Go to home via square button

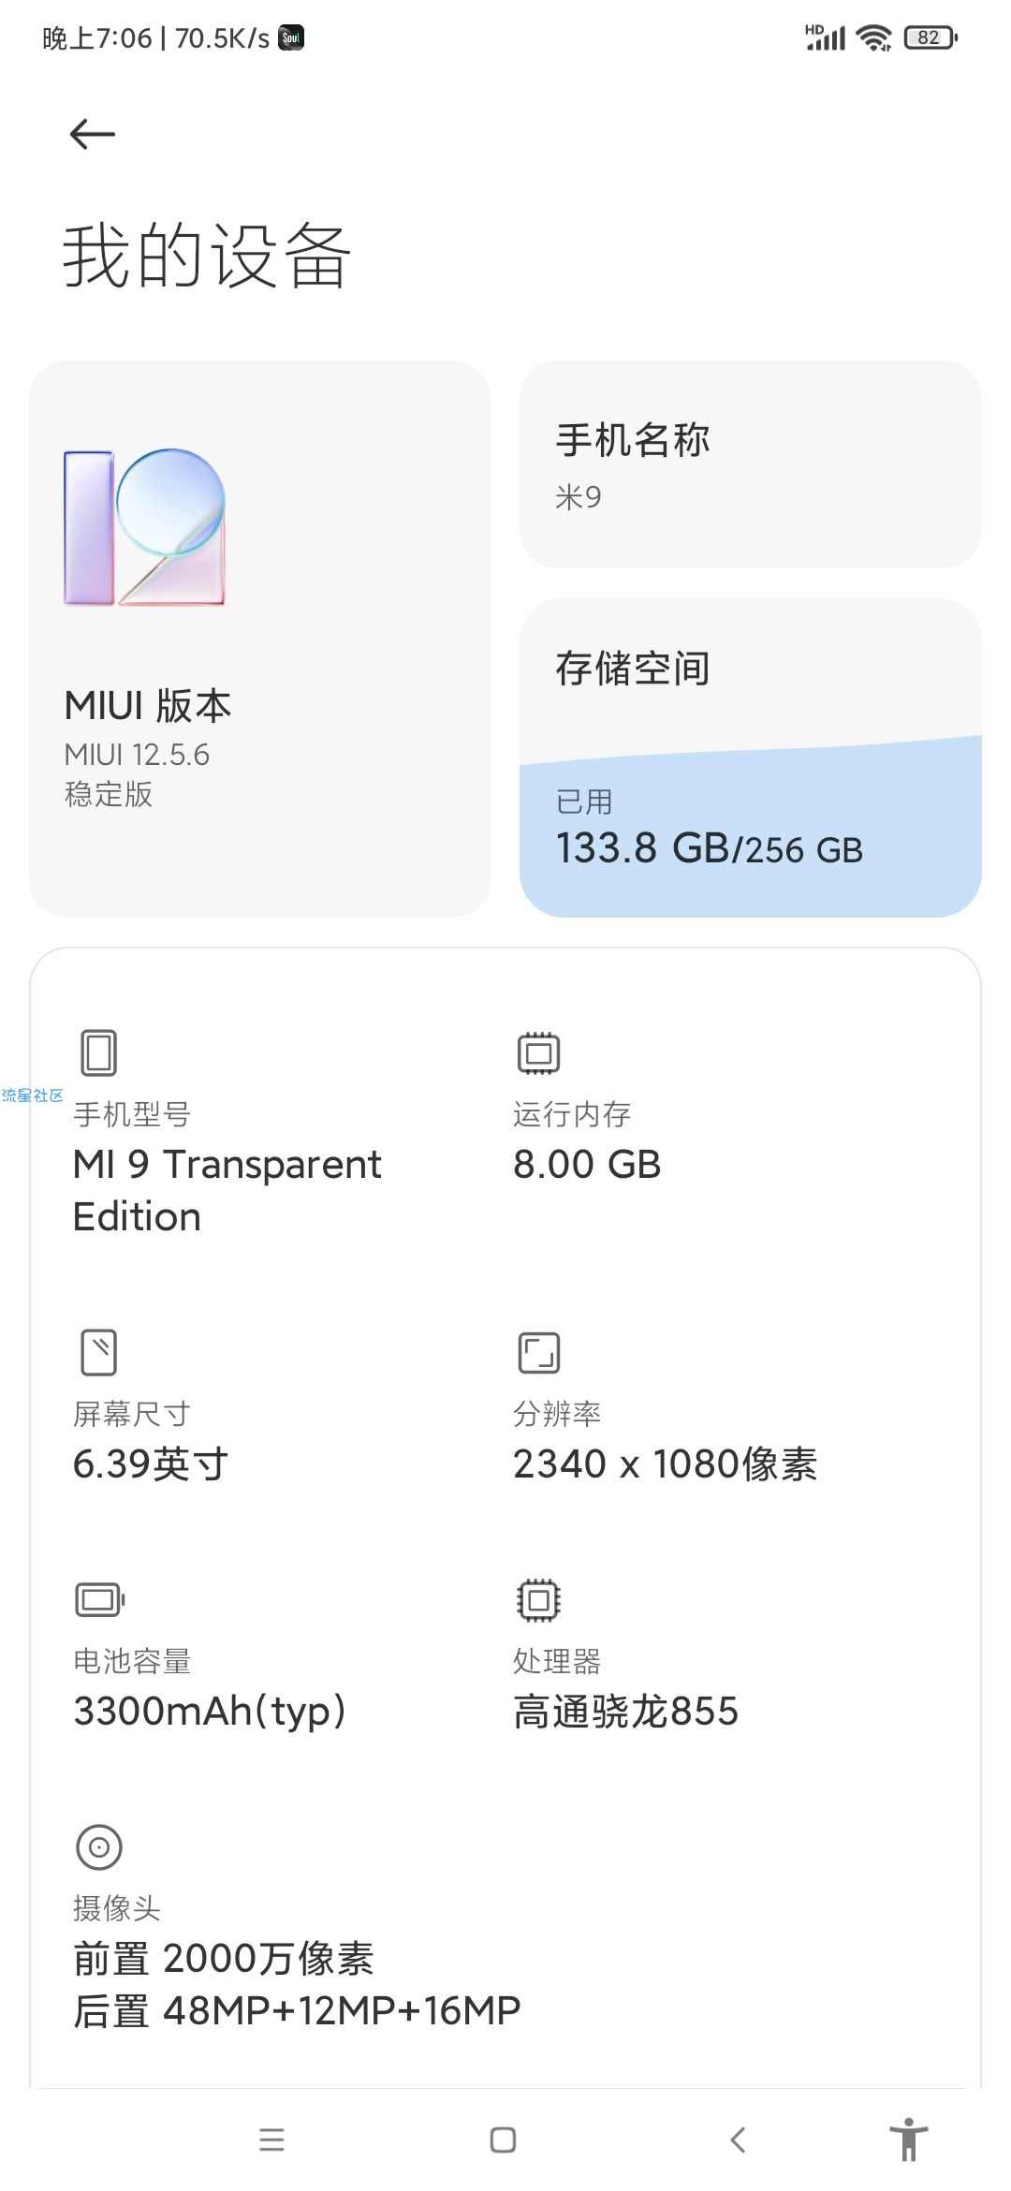503,2140
